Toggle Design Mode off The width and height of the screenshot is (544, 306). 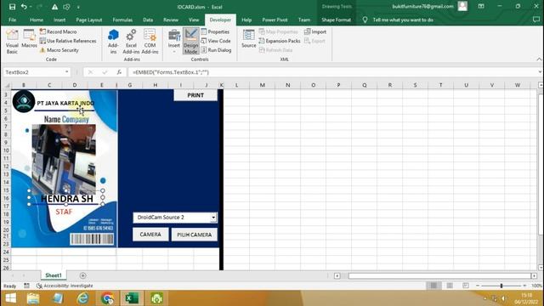(x=190, y=42)
